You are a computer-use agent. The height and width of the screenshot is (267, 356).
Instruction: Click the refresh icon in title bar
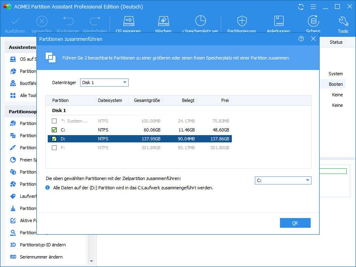[x=301, y=7]
